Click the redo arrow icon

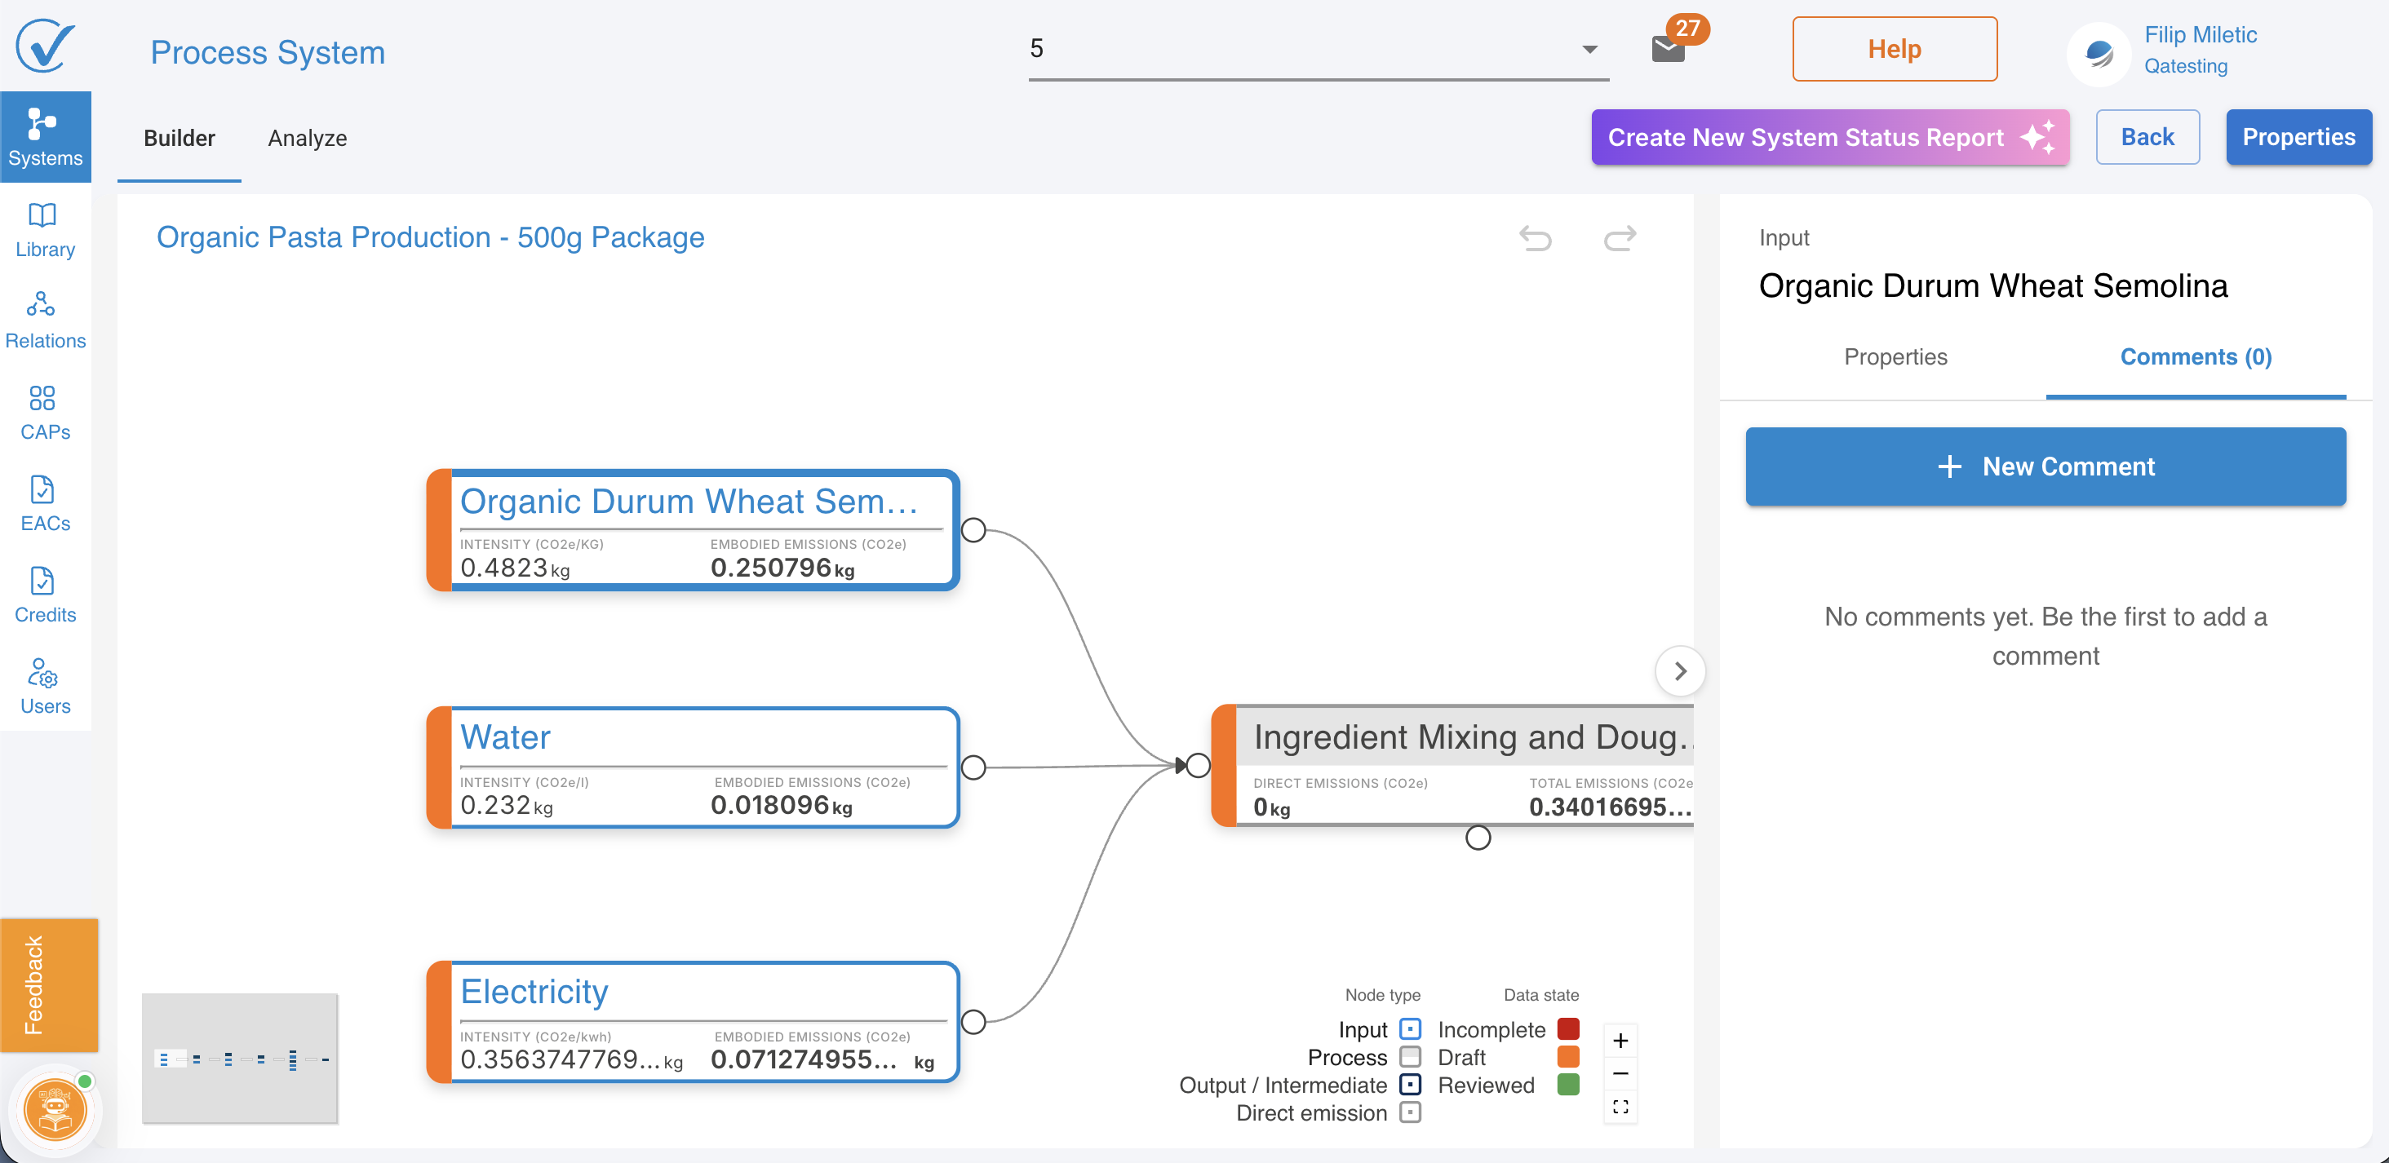pos(1620,239)
